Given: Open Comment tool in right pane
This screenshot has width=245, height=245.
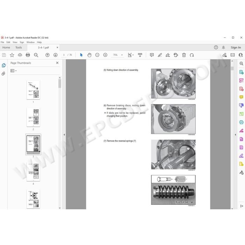Looking at the screenshot, I should point(241,97).
